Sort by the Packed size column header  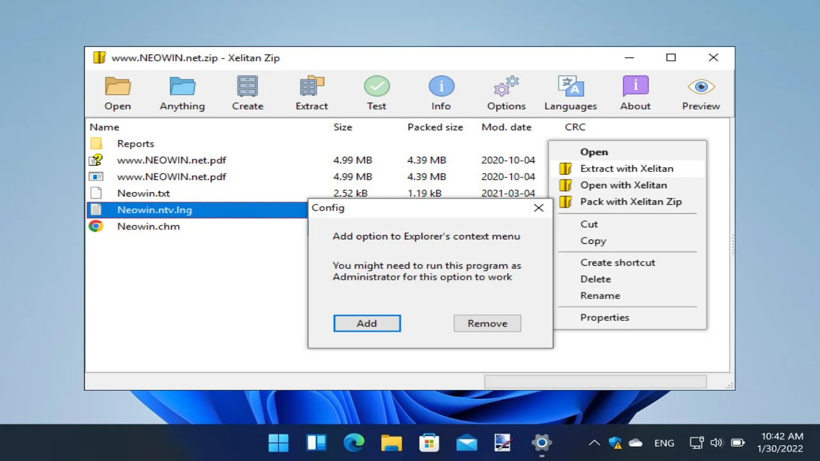click(x=435, y=127)
